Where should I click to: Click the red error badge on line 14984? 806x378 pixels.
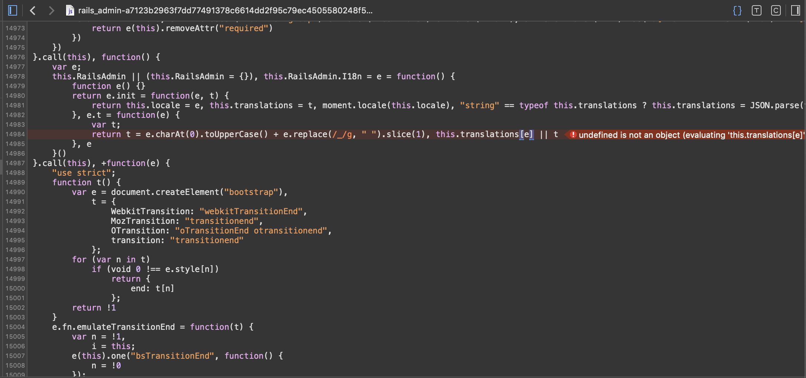point(573,135)
